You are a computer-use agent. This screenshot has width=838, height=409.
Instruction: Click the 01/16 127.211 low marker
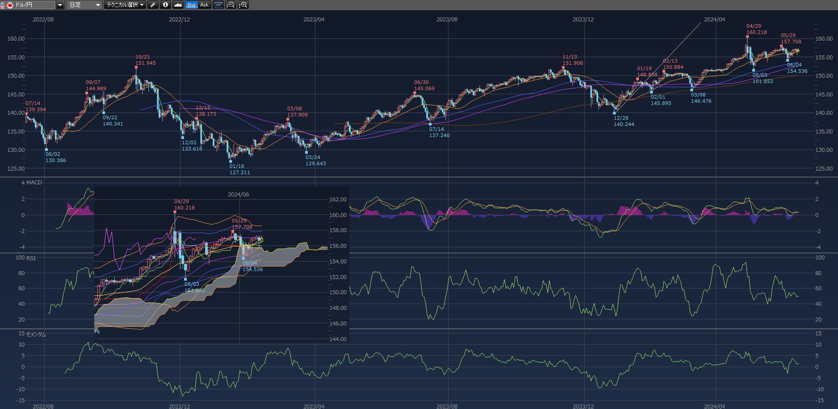click(x=230, y=161)
